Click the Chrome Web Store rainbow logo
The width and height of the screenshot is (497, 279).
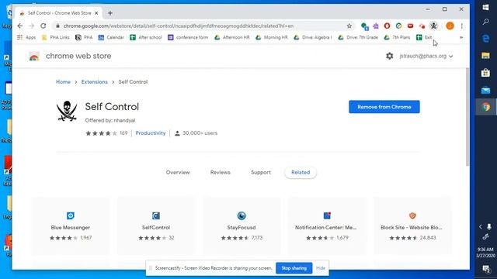point(34,57)
